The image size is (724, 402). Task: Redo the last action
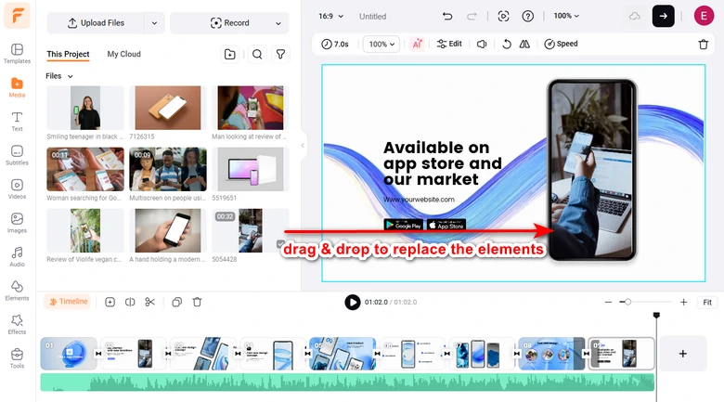(x=472, y=16)
